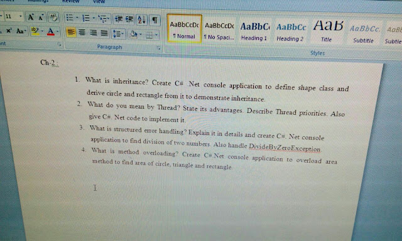Click the Shrink Font icon

41,18
